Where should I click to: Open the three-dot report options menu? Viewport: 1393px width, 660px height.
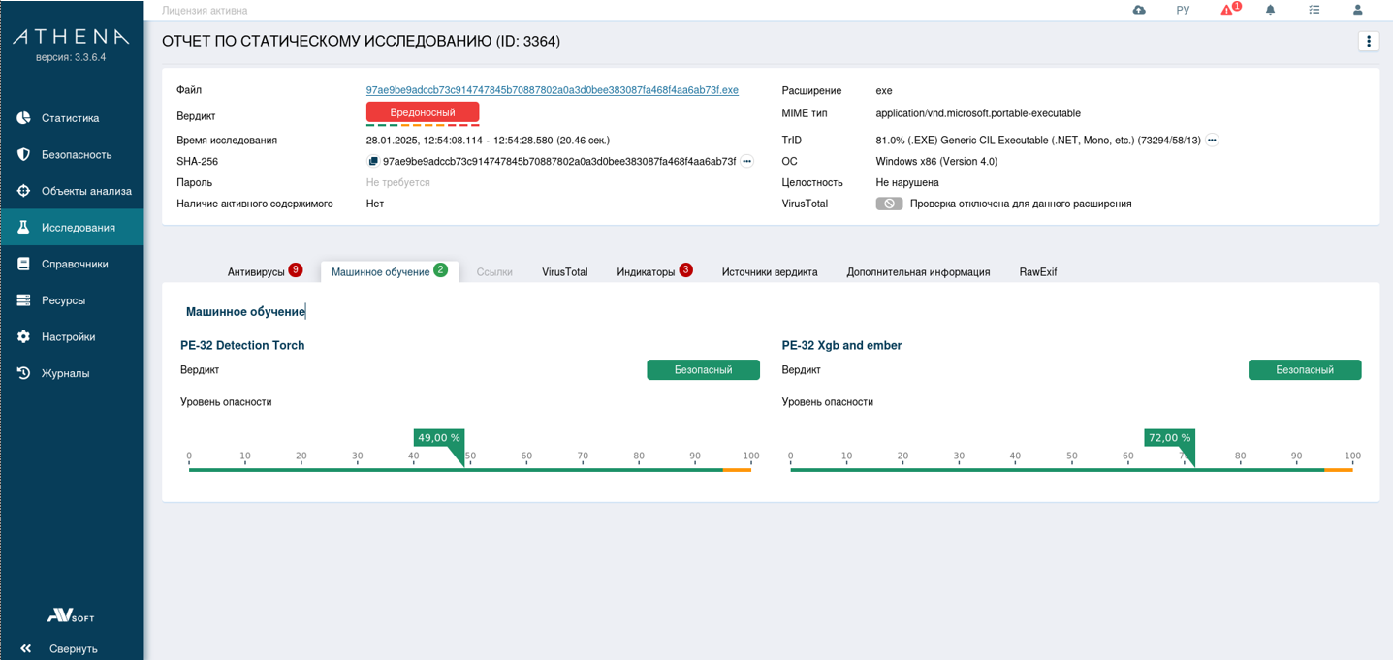click(x=1368, y=41)
